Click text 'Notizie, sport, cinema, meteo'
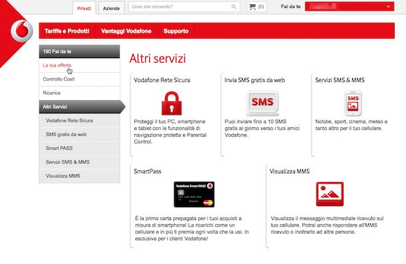Screen dimensions: 406x264 349,121
